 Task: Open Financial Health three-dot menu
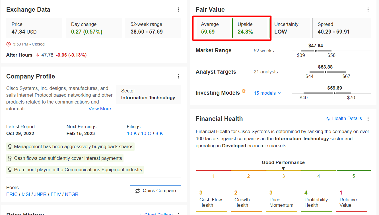pos(368,119)
